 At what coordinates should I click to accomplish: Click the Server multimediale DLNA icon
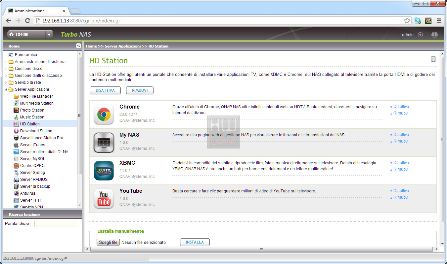coord(16,152)
